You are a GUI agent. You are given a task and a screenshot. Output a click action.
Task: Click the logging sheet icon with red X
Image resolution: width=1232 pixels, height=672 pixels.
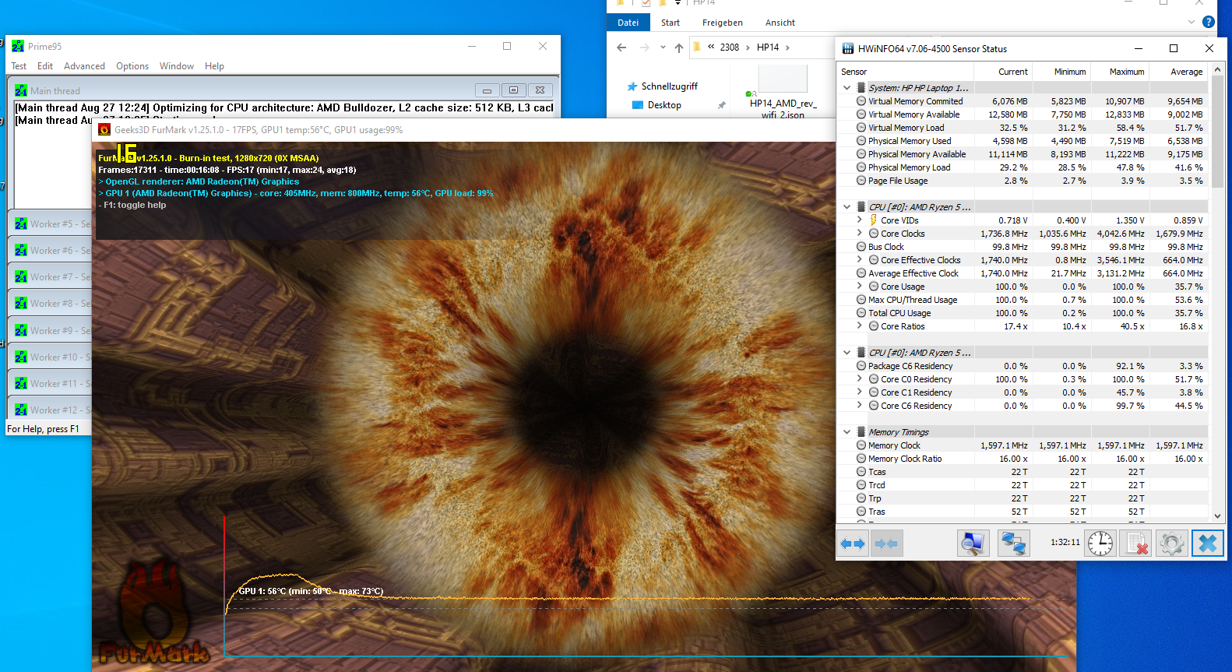[x=1135, y=544]
